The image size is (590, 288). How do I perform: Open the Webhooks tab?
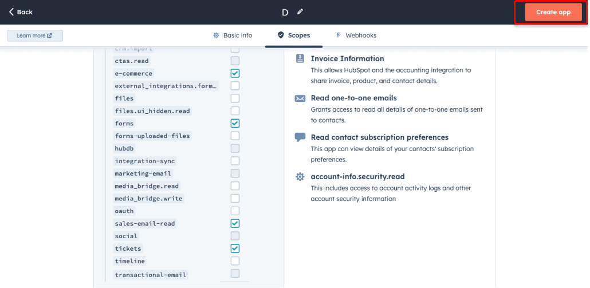pyautogui.click(x=356, y=35)
